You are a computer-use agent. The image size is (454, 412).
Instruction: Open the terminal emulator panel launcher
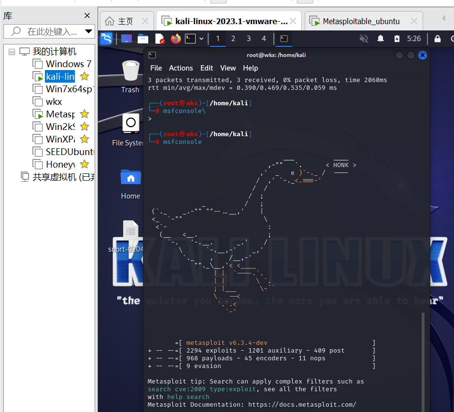pos(190,39)
